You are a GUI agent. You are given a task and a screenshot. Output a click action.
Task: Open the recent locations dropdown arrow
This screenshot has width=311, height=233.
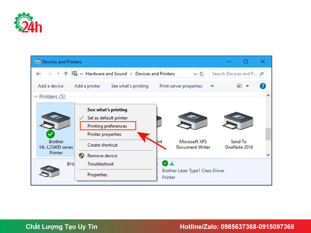58,74
